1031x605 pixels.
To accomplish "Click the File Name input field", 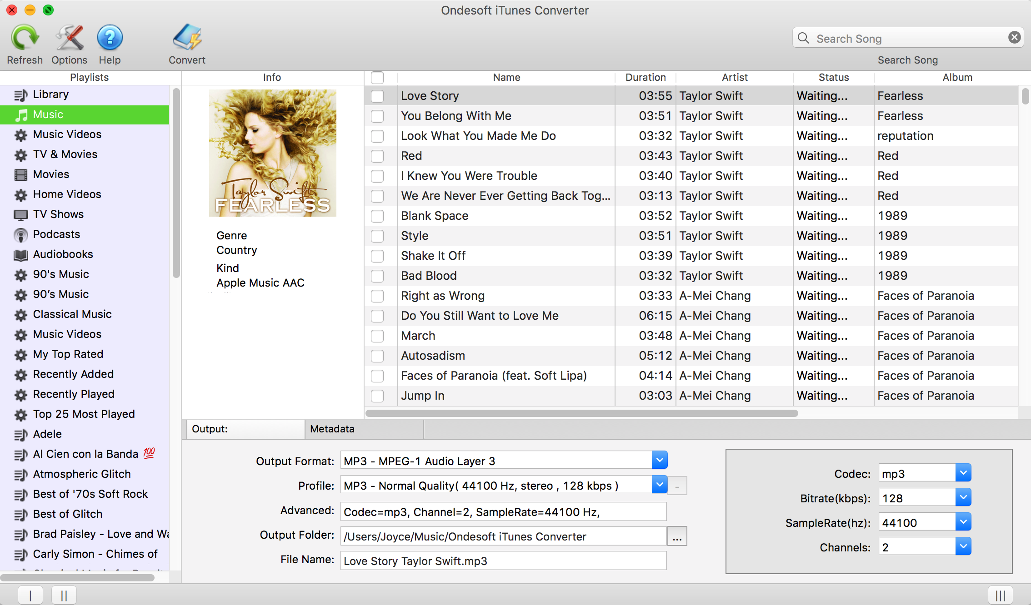I will click(x=502, y=560).
